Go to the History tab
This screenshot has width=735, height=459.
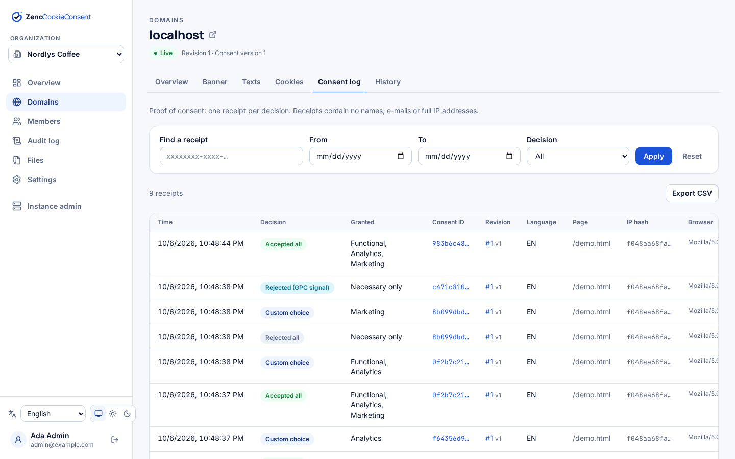[388, 82]
